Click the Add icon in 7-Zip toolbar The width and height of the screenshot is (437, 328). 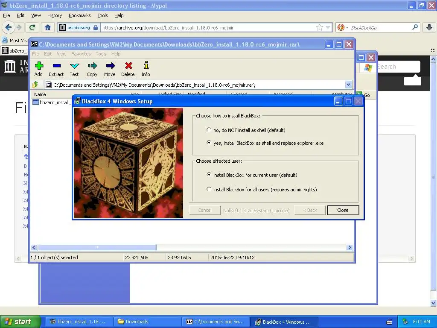39,66
